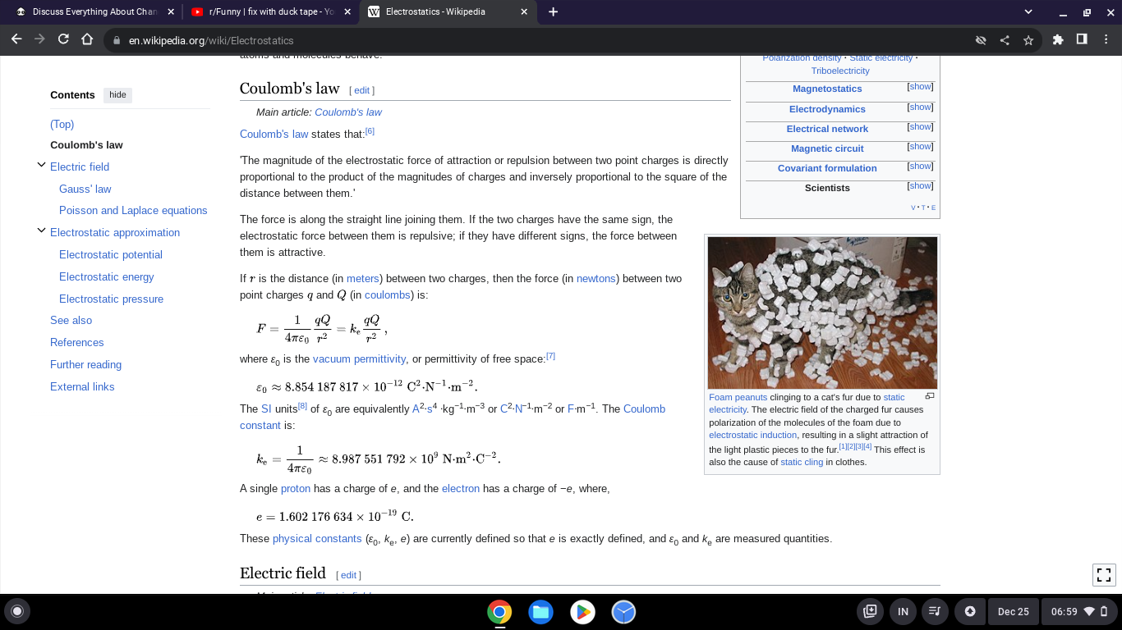The width and height of the screenshot is (1122, 630).
Task: Collapse the Electric field contents section
Action: coord(40,166)
